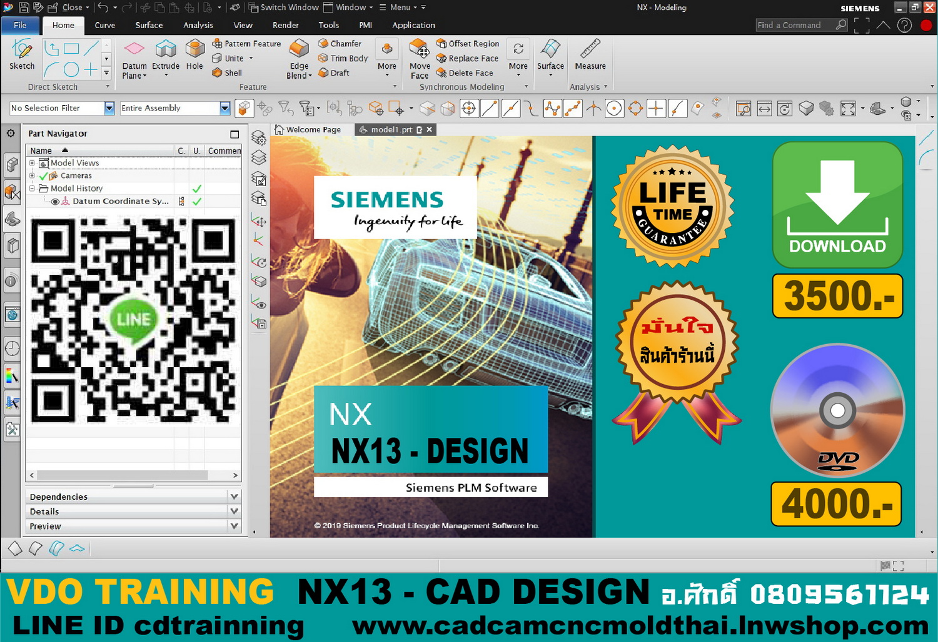938x642 pixels.
Task: Click the Move Face icon
Action: coord(419,50)
